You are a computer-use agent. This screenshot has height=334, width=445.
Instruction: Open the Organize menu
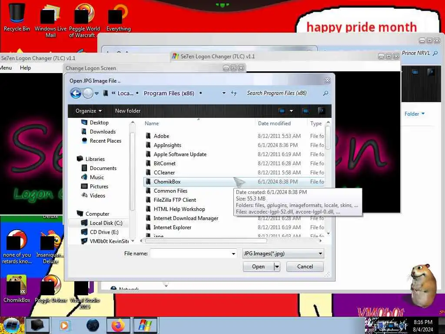coord(89,111)
